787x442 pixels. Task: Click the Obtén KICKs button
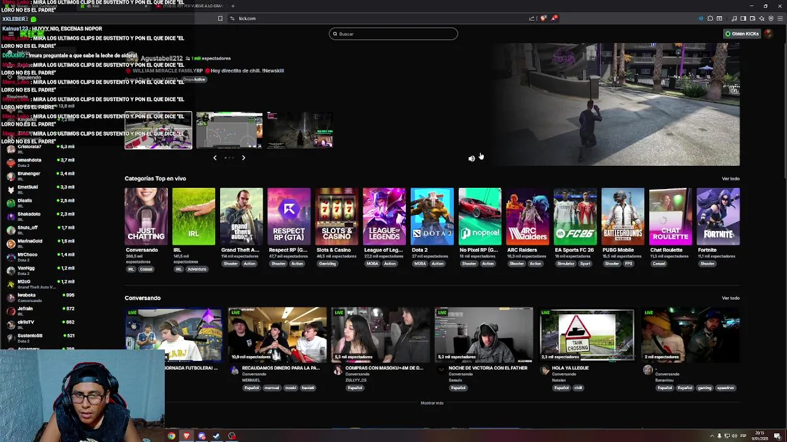742,34
